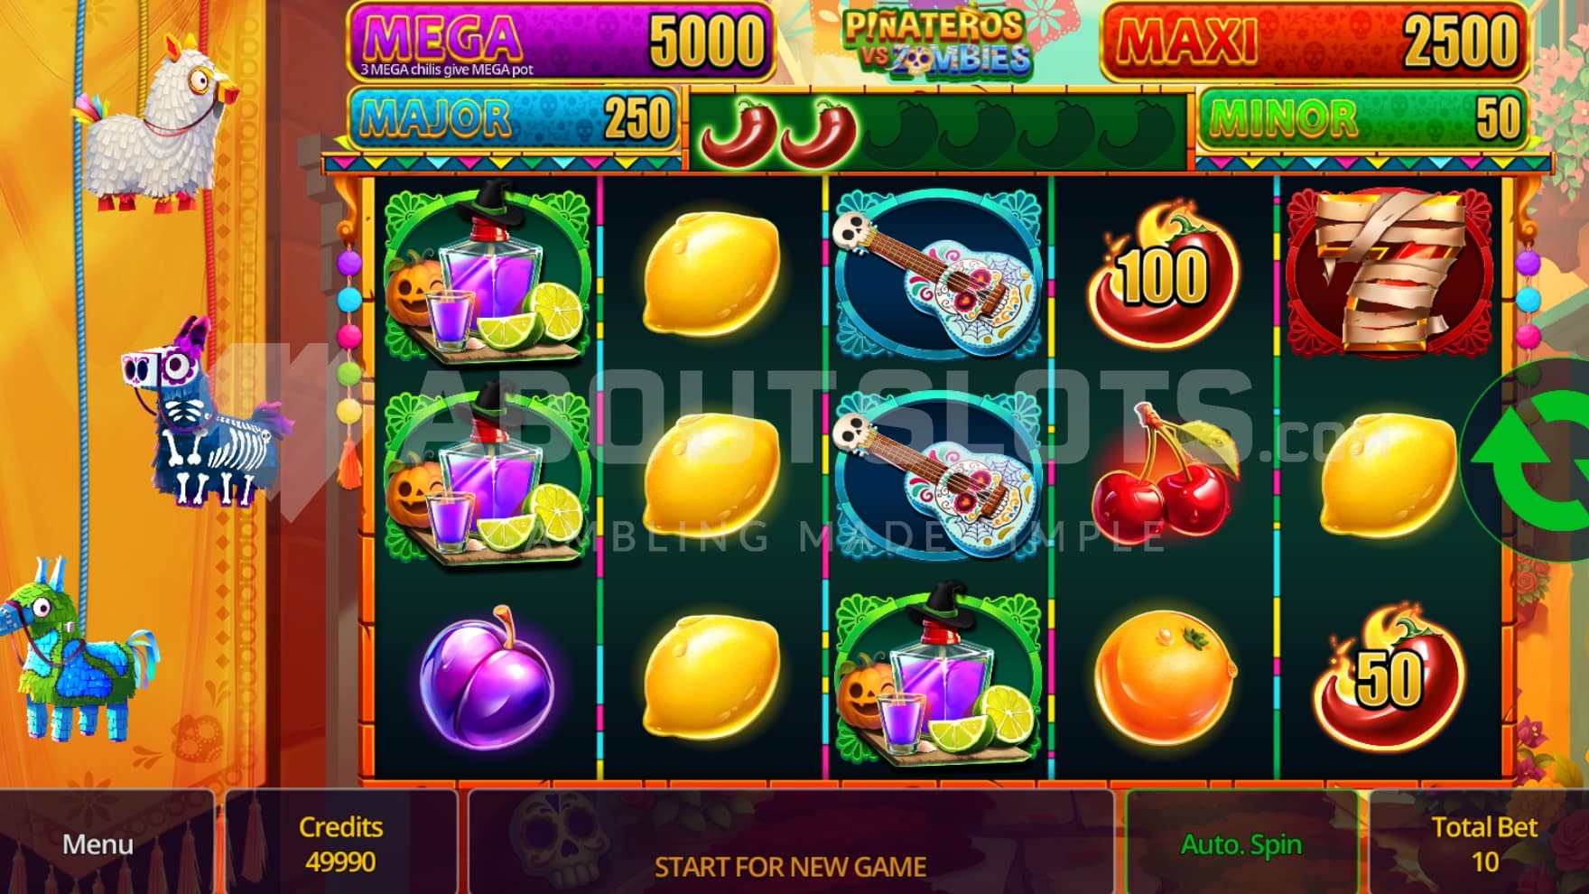This screenshot has width=1589, height=894.
Task: Select the bandaged mummy seven symbol
Action: [1389, 273]
